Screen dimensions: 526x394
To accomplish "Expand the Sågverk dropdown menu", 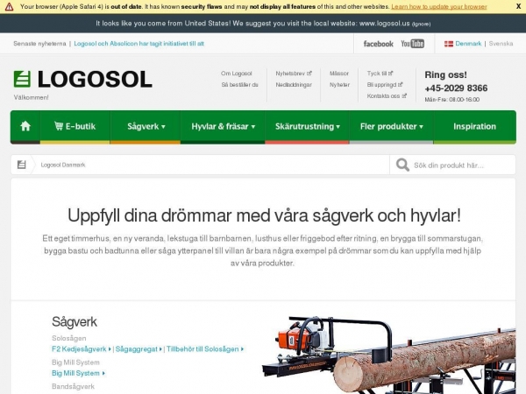I will point(146,126).
